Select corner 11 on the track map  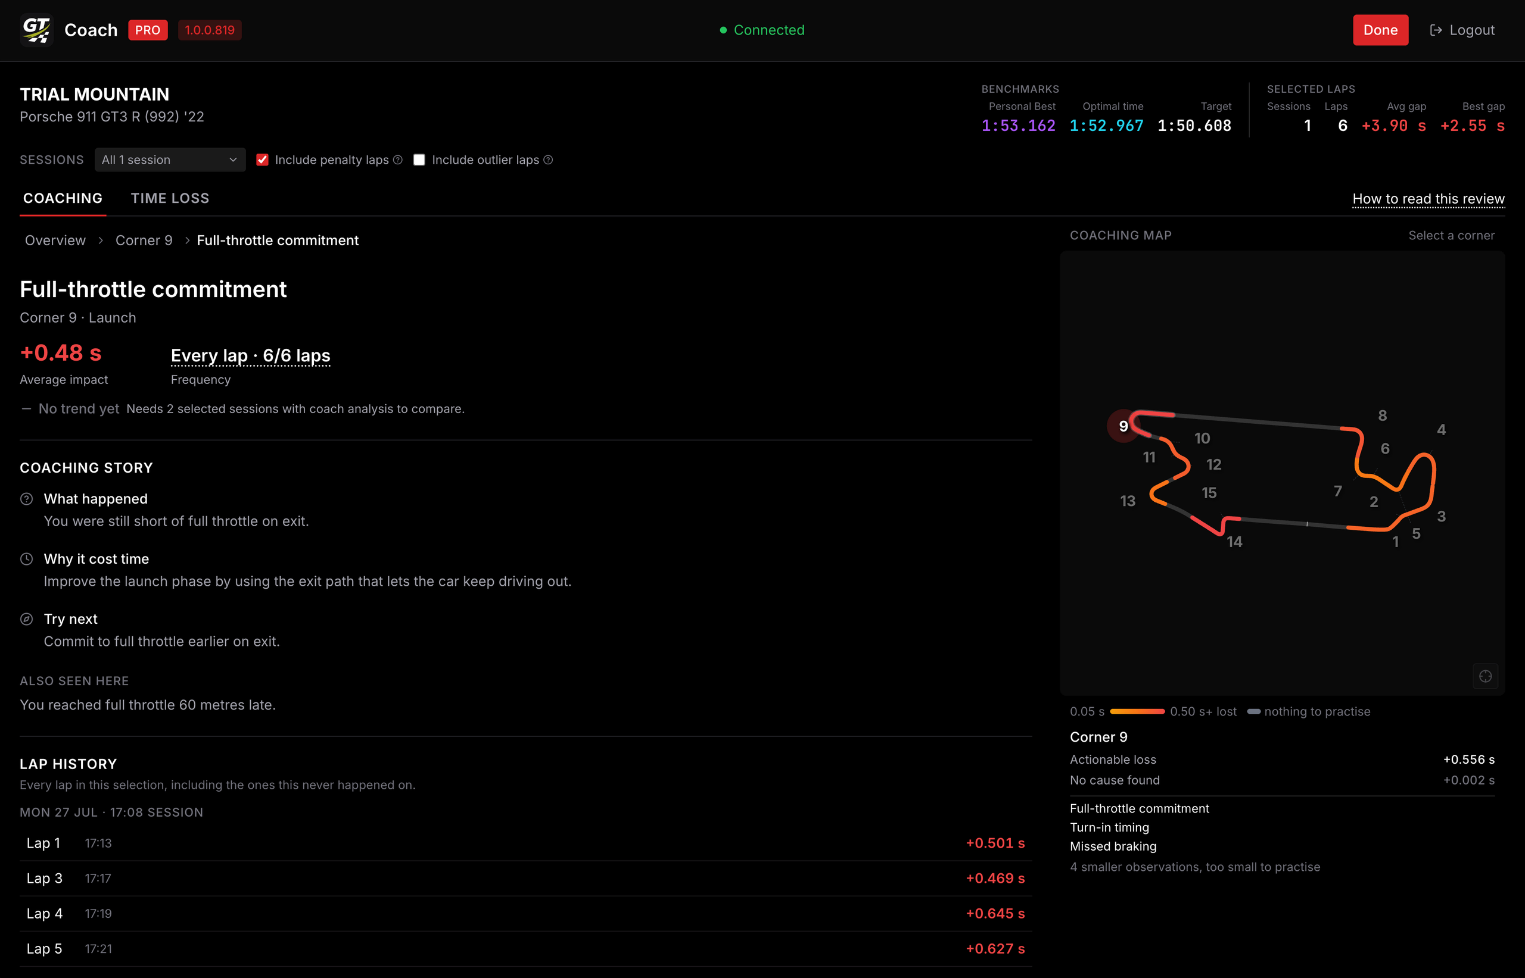pyautogui.click(x=1149, y=457)
